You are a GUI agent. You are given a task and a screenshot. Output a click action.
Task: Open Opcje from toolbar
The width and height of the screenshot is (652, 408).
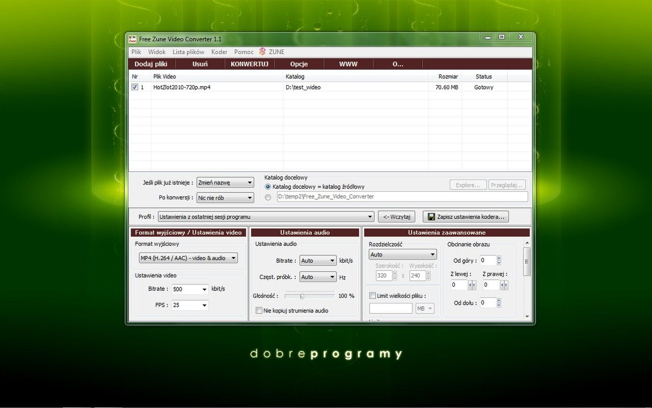click(x=299, y=64)
